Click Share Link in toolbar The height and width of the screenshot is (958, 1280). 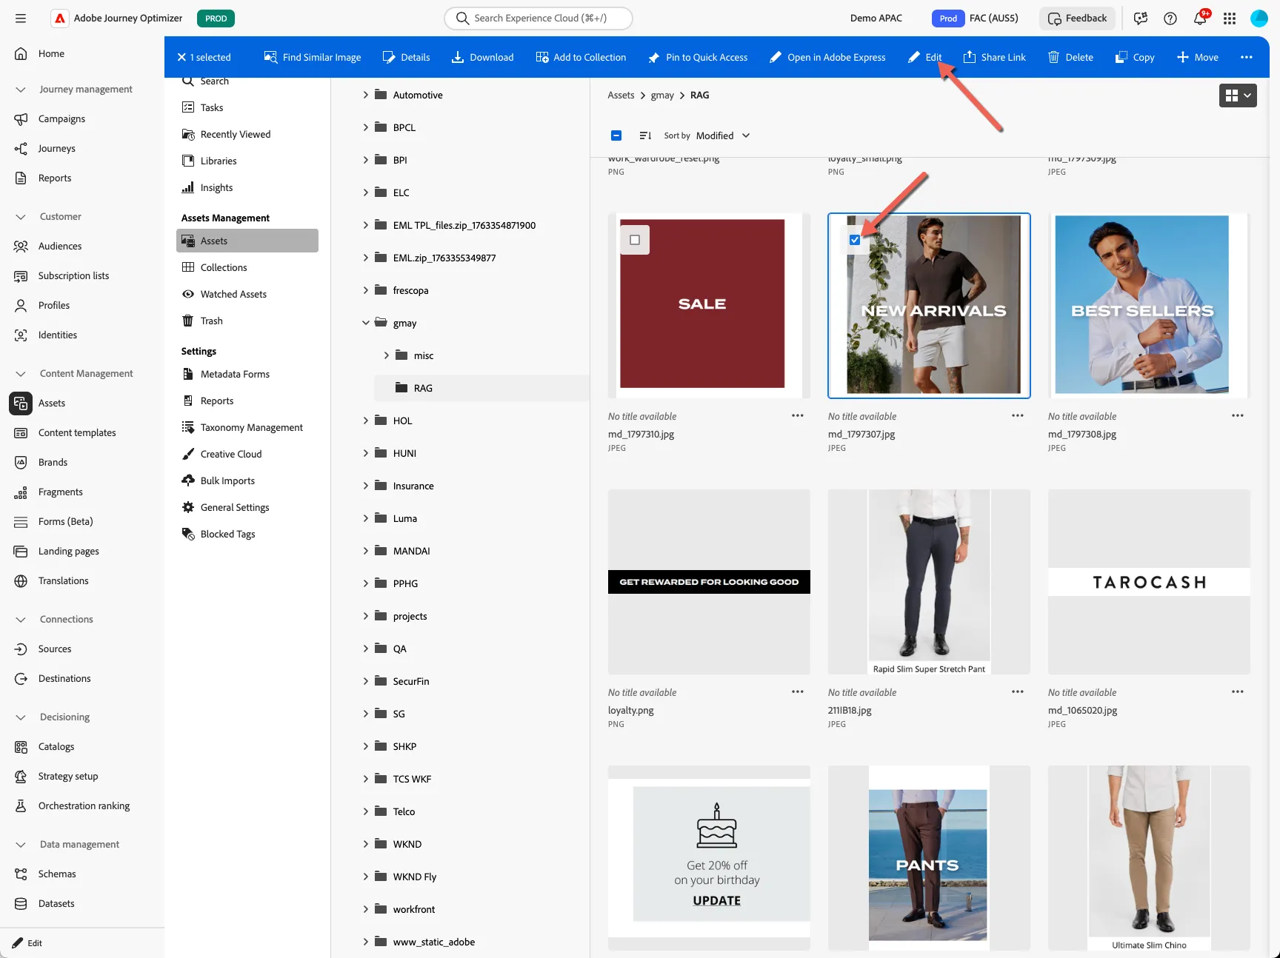click(x=995, y=57)
